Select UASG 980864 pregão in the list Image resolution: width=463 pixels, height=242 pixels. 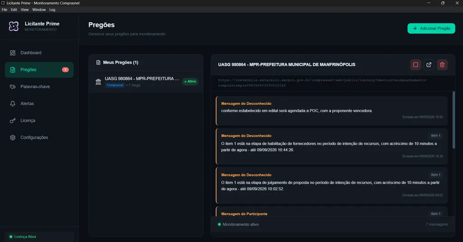coord(146,82)
